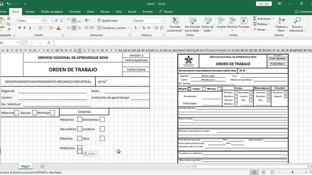Decrease decimal places icon
Viewport: 312px width, 175px height.
161,28
